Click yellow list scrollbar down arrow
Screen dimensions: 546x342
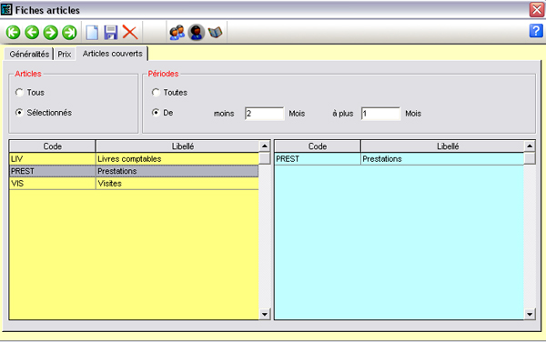[x=265, y=314]
